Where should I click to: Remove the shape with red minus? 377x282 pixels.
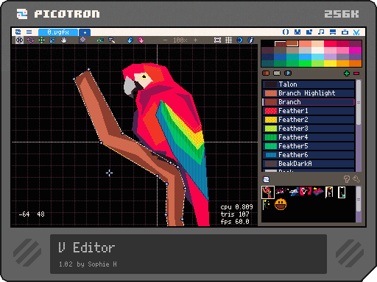[356, 73]
